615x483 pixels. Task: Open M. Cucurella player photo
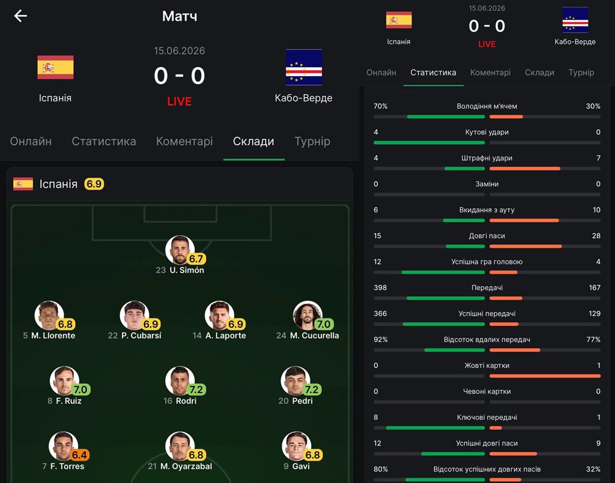307,316
